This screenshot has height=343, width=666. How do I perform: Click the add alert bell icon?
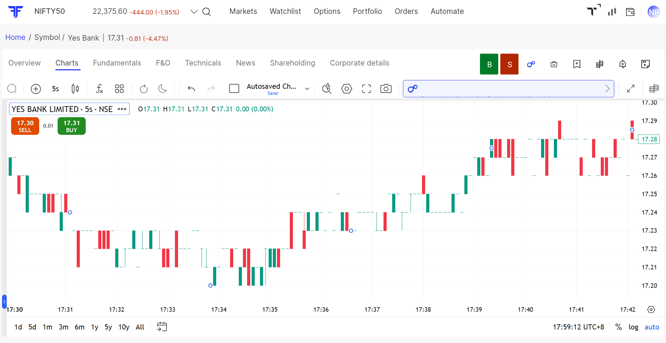pyautogui.click(x=622, y=64)
